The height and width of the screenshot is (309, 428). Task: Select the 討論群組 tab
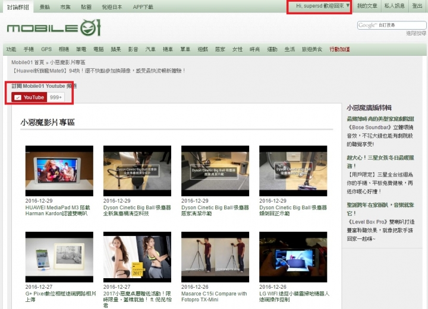[x=18, y=7]
